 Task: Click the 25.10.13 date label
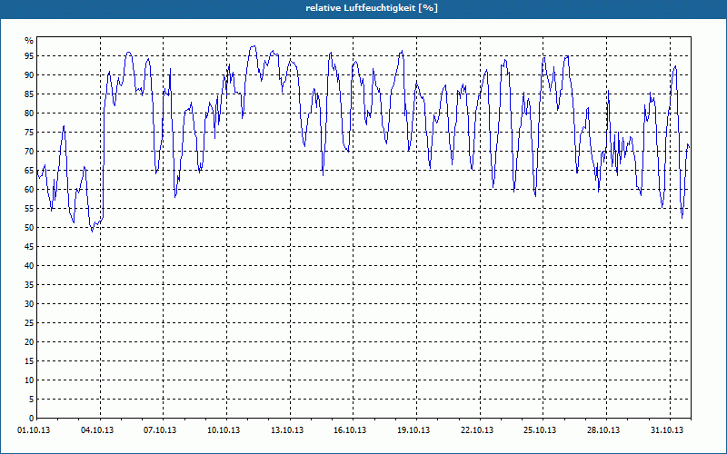point(540,430)
